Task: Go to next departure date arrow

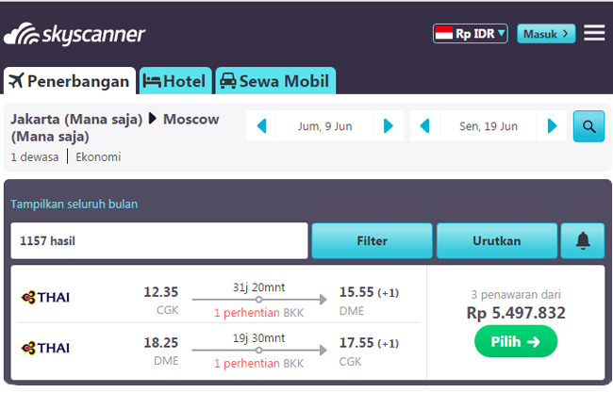Action: pyautogui.click(x=388, y=126)
